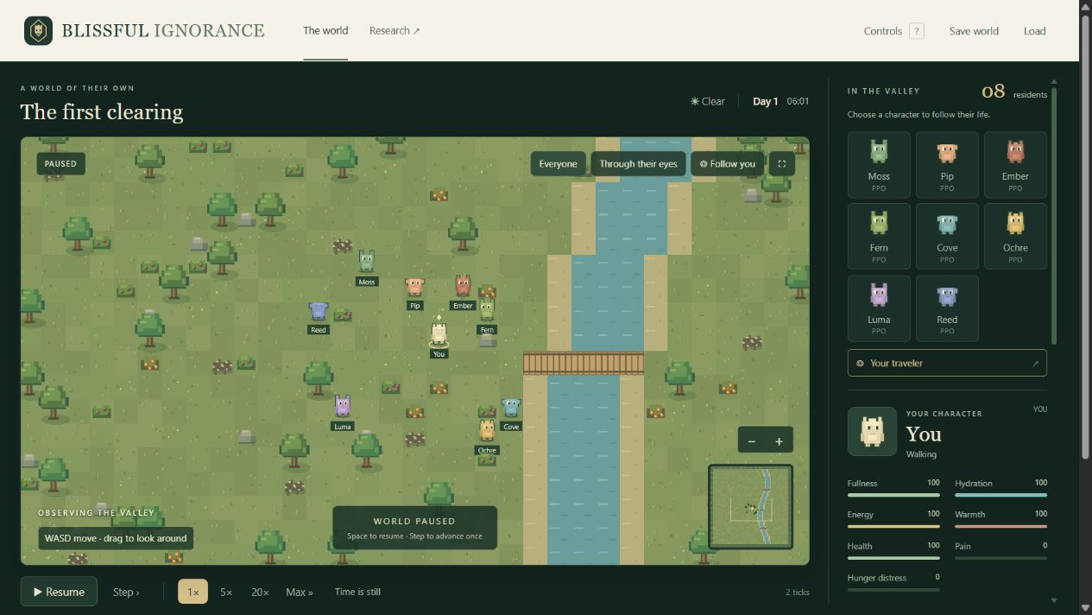
Task: Click the Fullness stat bar
Action: tap(893, 495)
